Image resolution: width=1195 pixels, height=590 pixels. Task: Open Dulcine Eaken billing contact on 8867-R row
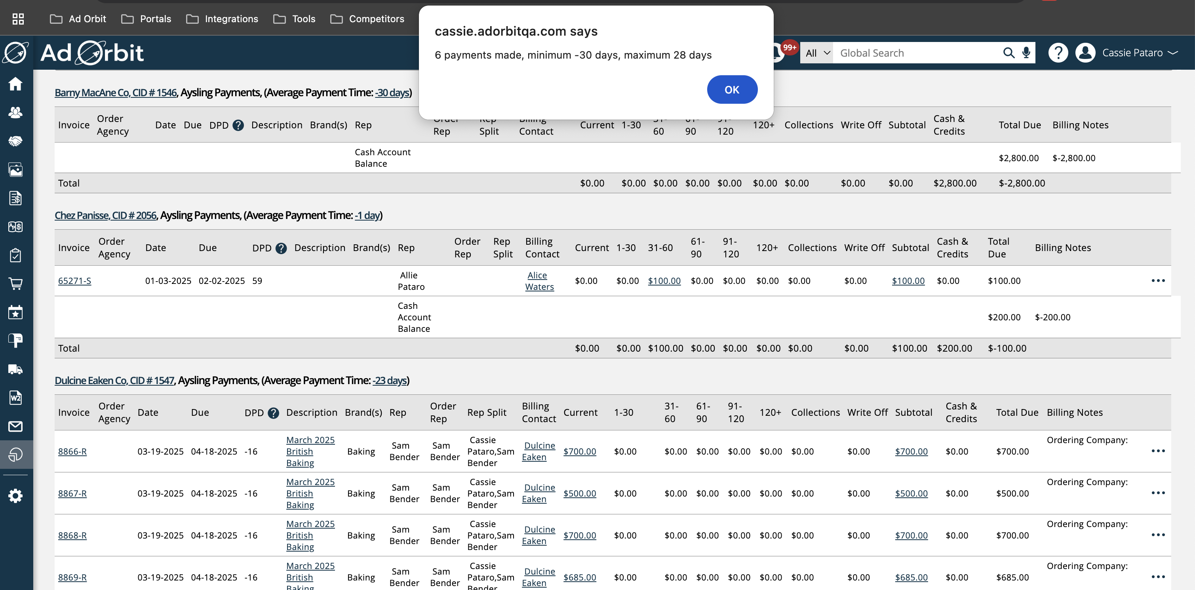[x=538, y=493]
